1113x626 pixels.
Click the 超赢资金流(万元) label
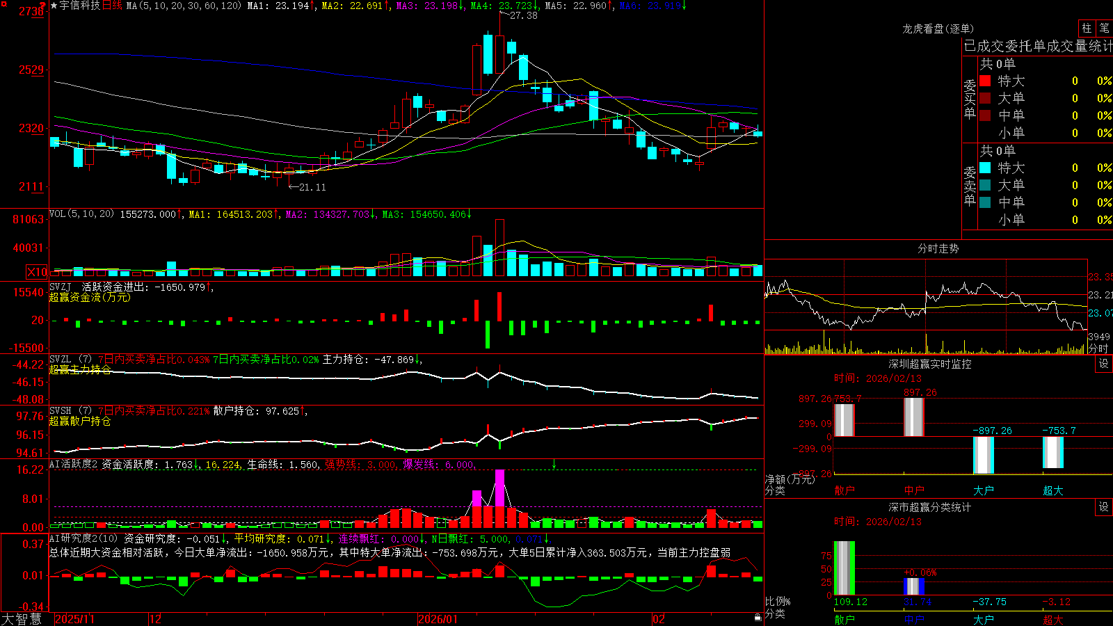(90, 297)
